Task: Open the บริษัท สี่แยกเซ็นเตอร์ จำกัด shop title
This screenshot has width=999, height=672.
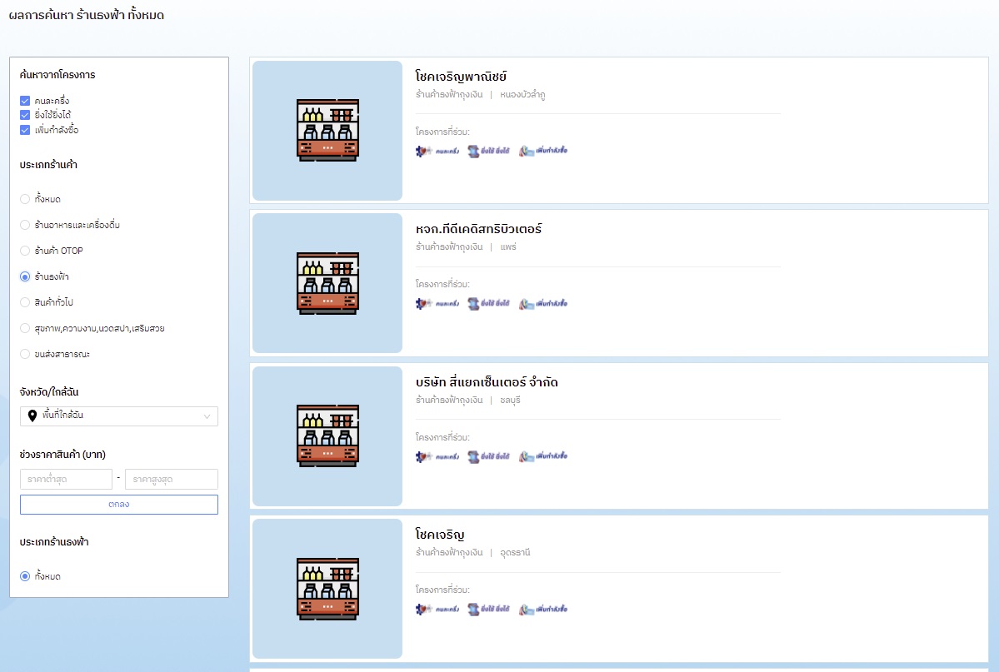Action: point(487,382)
